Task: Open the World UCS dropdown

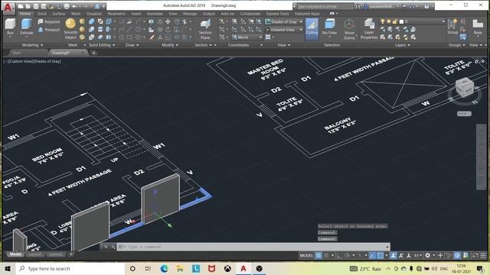Action: pos(247,37)
